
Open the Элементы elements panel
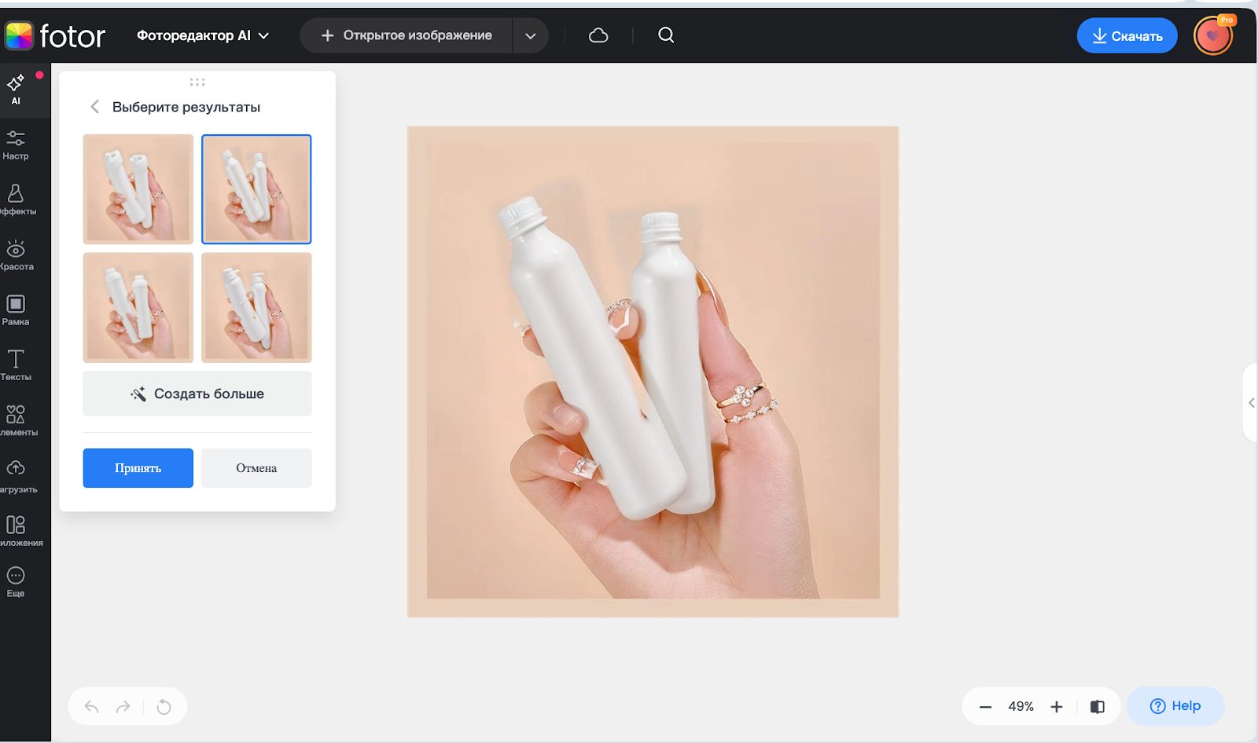[x=16, y=420]
